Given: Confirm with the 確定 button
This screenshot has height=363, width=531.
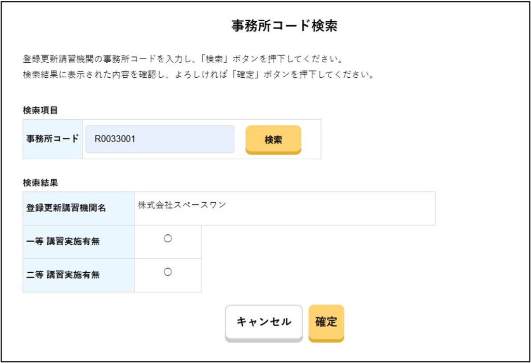Looking at the screenshot, I should click(x=326, y=322).
